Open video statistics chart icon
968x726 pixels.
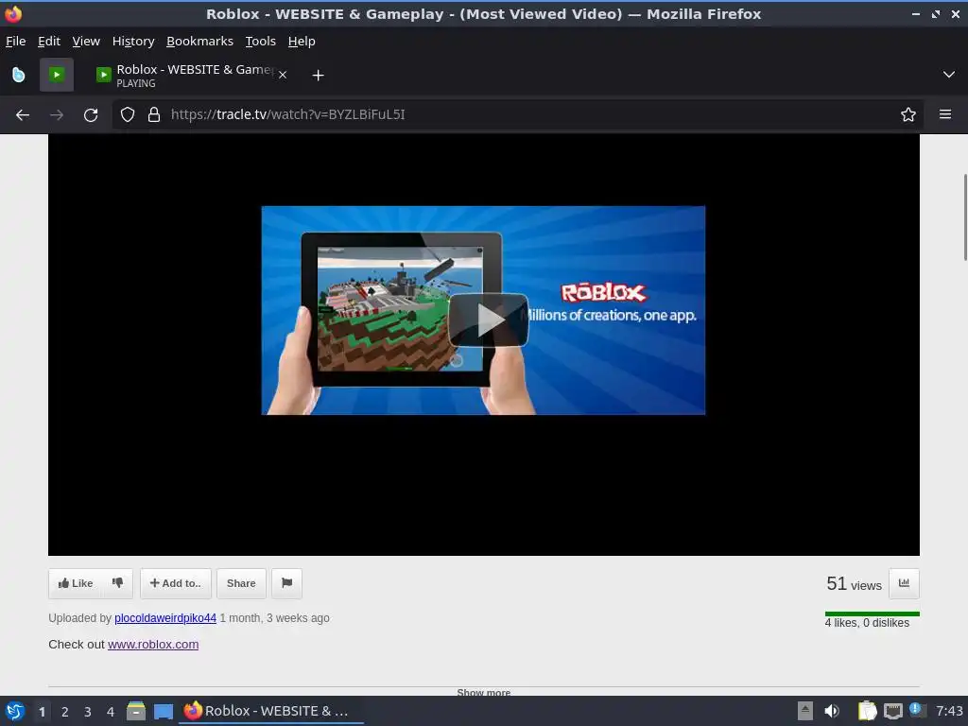(x=904, y=583)
